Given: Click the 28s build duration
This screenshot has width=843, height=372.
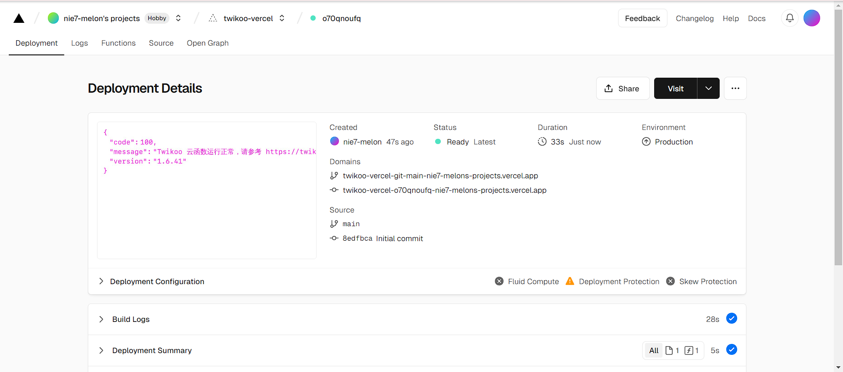Looking at the screenshot, I should (713, 319).
